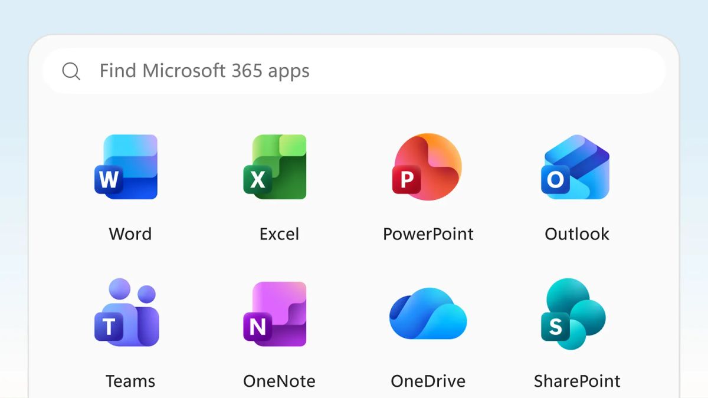Image resolution: width=708 pixels, height=398 pixels.
Task: Click the OneDrive label text
Action: tap(428, 381)
